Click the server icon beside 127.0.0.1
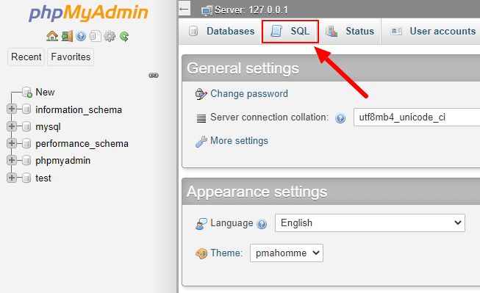Viewport: 480px width, 293px height. point(207,11)
